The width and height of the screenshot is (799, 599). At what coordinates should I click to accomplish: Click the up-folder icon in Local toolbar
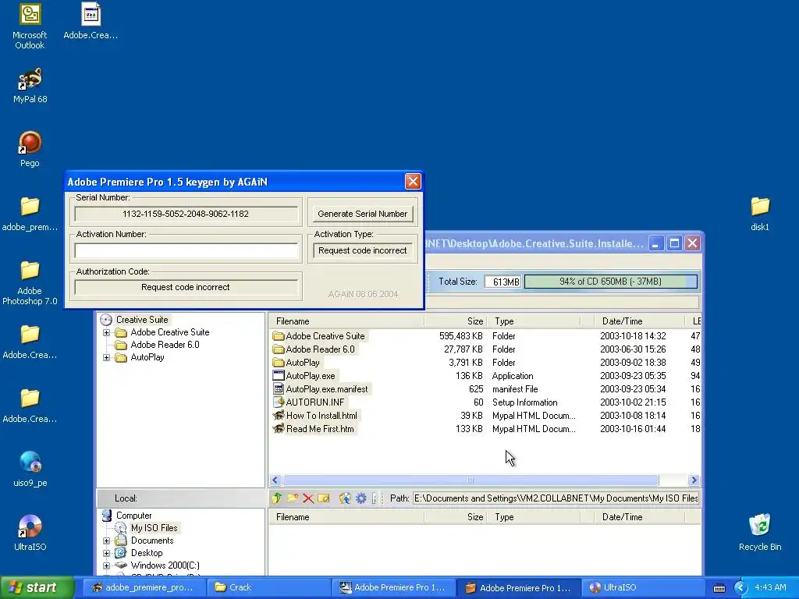[x=277, y=498]
